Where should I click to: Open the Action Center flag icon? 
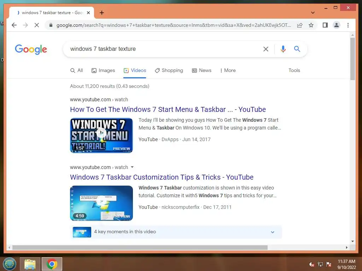pos(329,264)
